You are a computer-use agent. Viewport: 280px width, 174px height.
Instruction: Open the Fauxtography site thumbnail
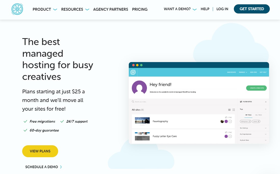click(x=142, y=121)
